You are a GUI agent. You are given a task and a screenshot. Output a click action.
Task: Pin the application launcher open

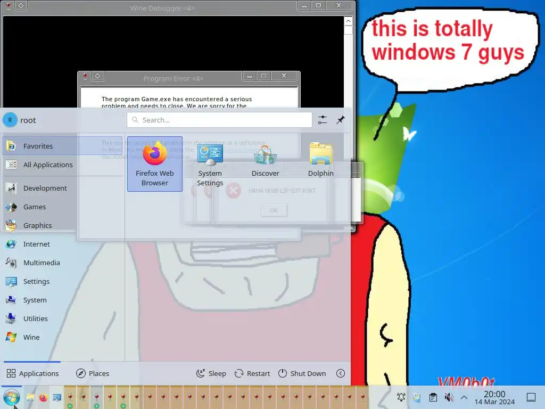(x=341, y=120)
